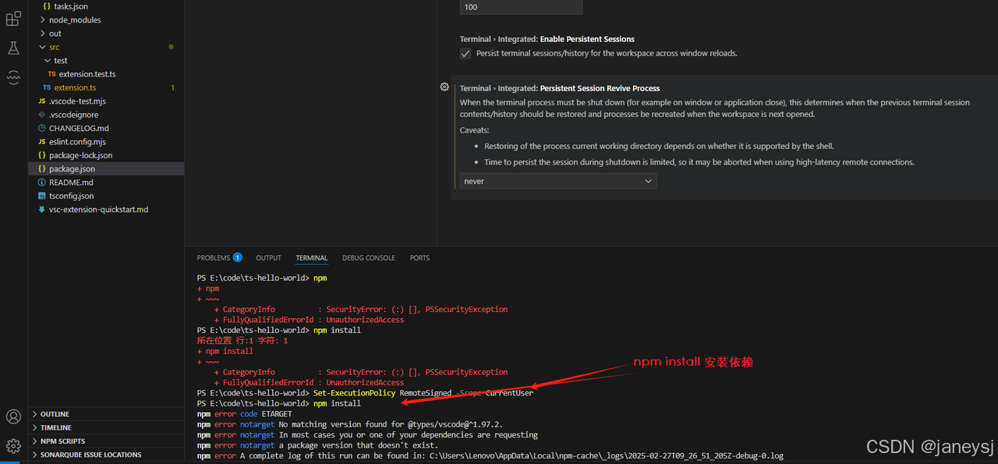Switch to the PROBLEMS tab
The height and width of the screenshot is (464, 998).
214,257
